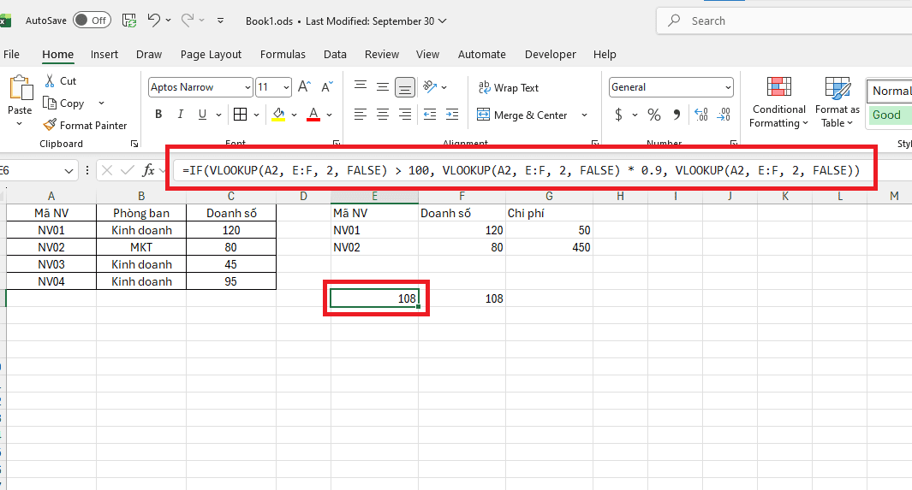Toggle Italic formatting
912x490 pixels.
point(181,115)
